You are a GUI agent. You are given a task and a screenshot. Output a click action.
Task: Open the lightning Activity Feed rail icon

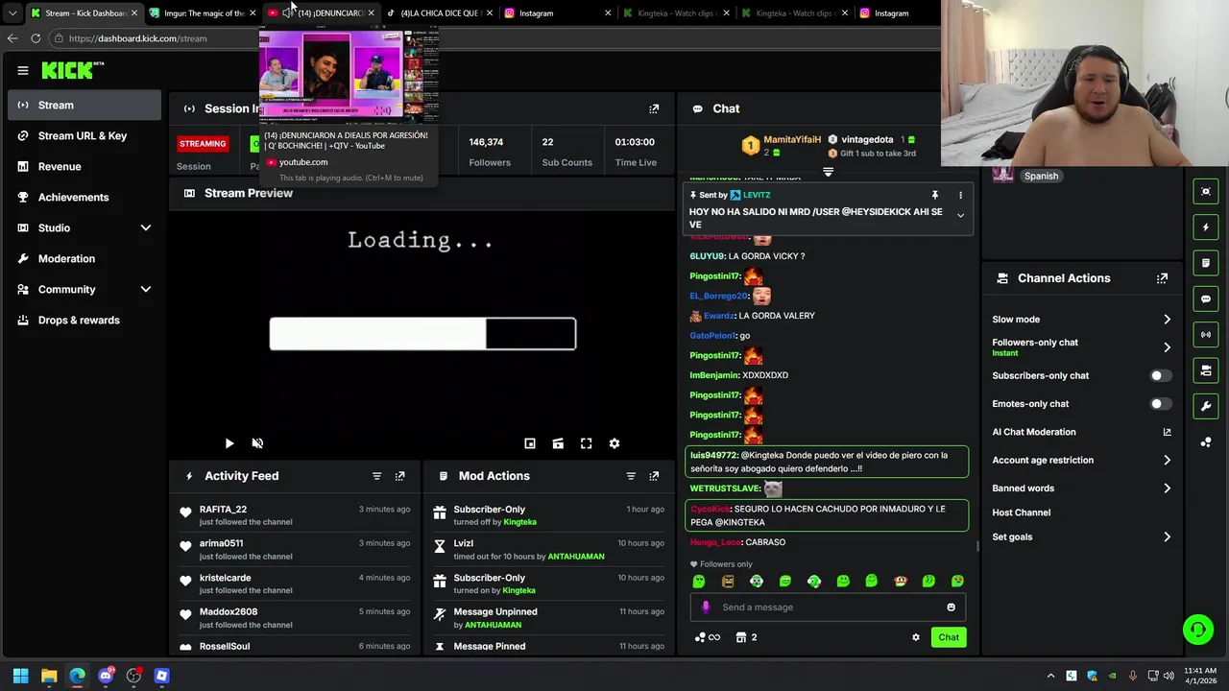click(1206, 227)
